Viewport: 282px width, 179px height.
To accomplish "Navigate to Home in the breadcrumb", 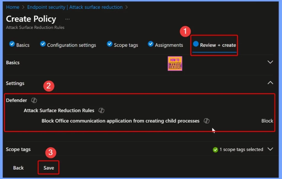I will [x=12, y=7].
